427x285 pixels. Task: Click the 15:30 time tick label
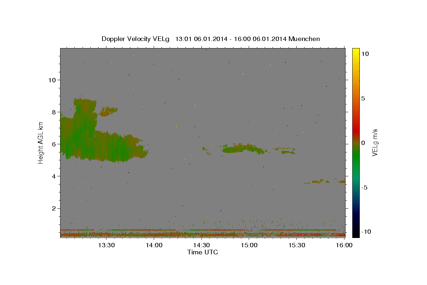click(297, 245)
